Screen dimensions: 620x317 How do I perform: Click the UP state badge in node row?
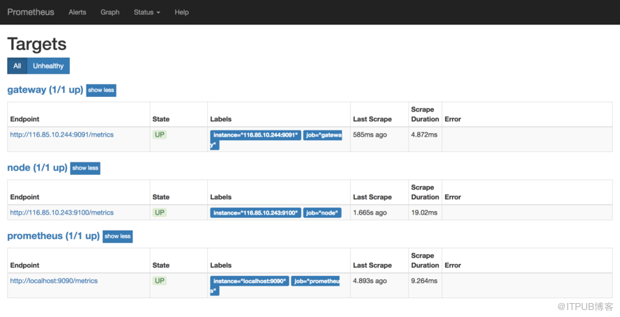point(160,212)
